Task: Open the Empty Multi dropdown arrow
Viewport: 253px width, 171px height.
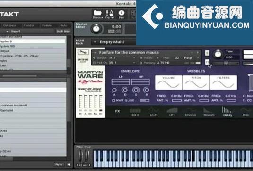Action: [x=95, y=42]
